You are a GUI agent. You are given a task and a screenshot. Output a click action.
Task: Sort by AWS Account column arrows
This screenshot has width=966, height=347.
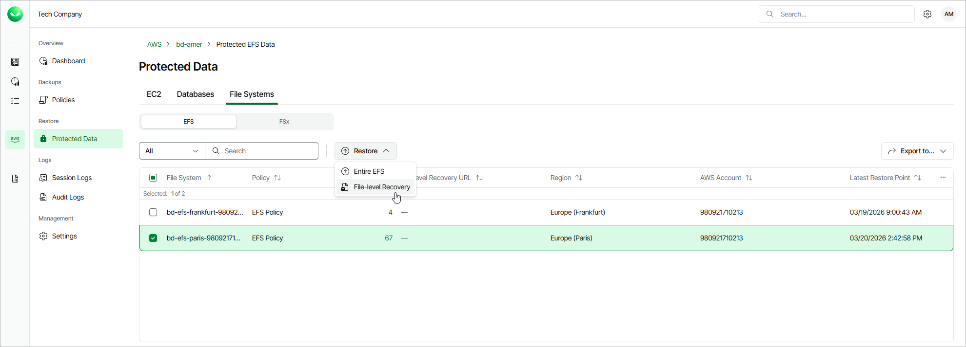[x=749, y=178]
